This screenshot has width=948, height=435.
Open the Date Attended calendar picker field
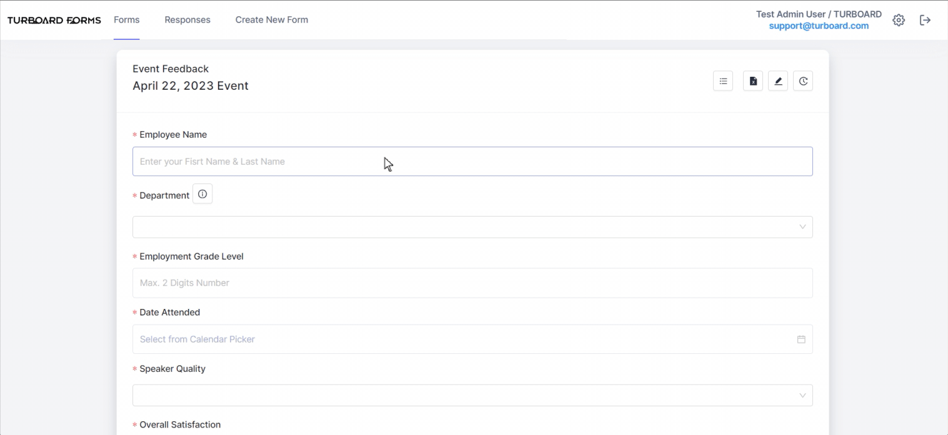click(x=472, y=339)
